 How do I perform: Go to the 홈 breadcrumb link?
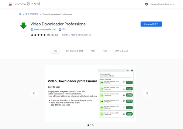coord(20,14)
